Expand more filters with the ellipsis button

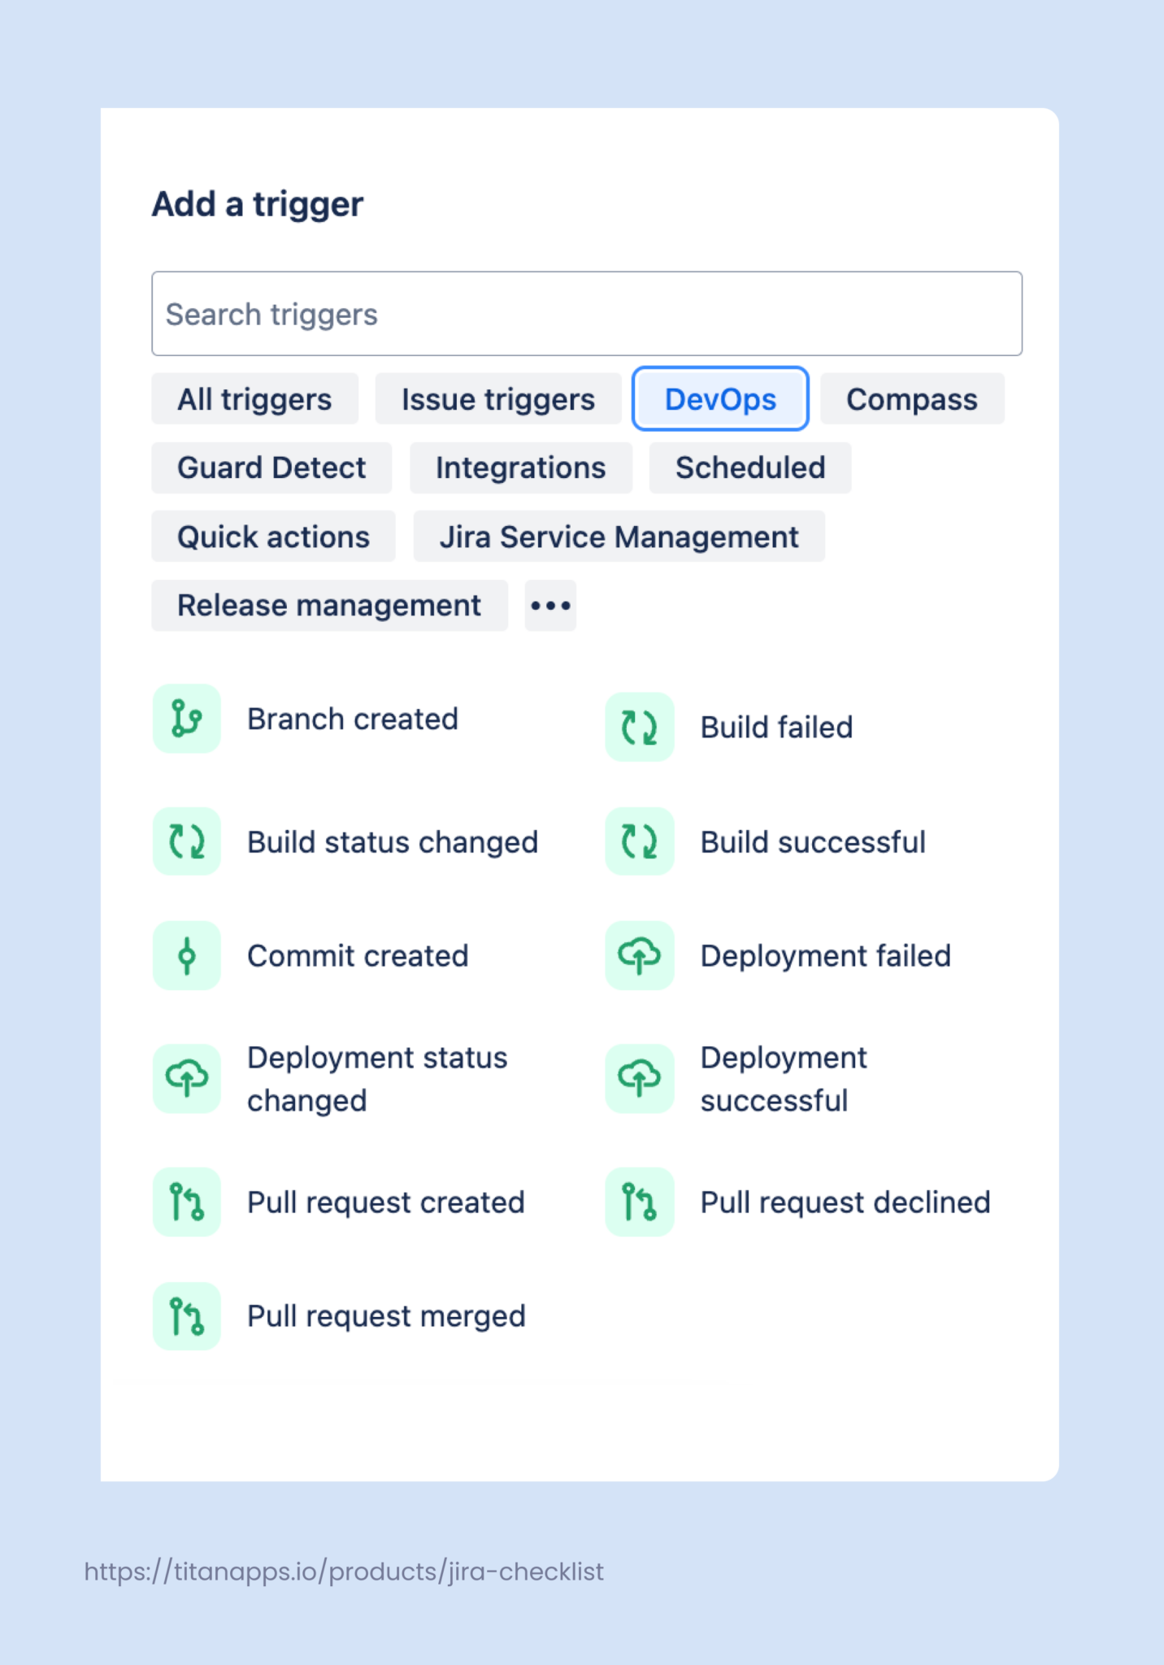pos(550,605)
